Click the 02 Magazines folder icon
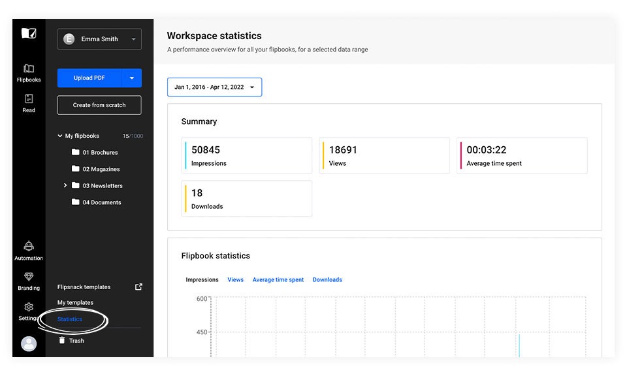The width and height of the screenshot is (627, 376). pyautogui.click(x=75, y=168)
